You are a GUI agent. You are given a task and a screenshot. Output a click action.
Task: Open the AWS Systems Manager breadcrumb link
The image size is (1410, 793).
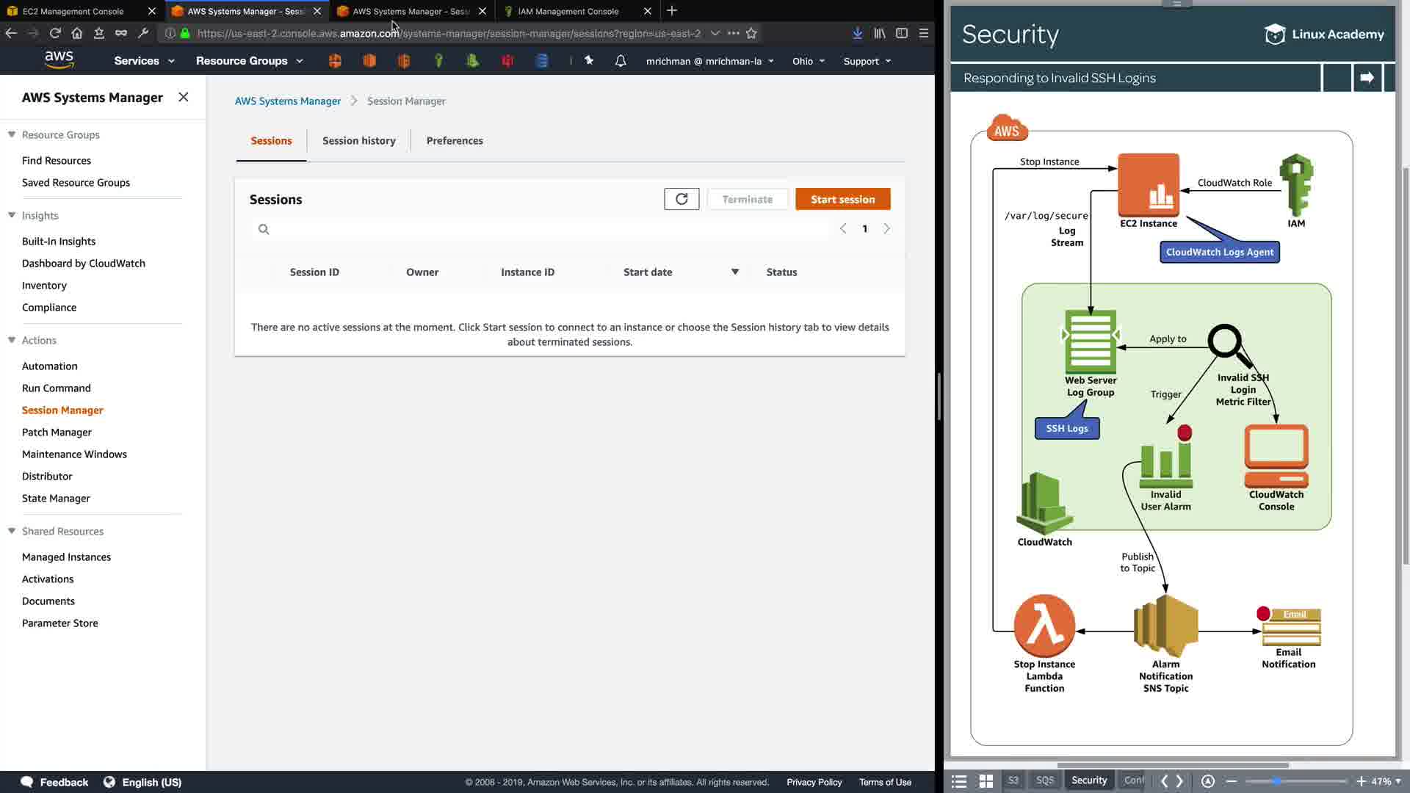287,101
